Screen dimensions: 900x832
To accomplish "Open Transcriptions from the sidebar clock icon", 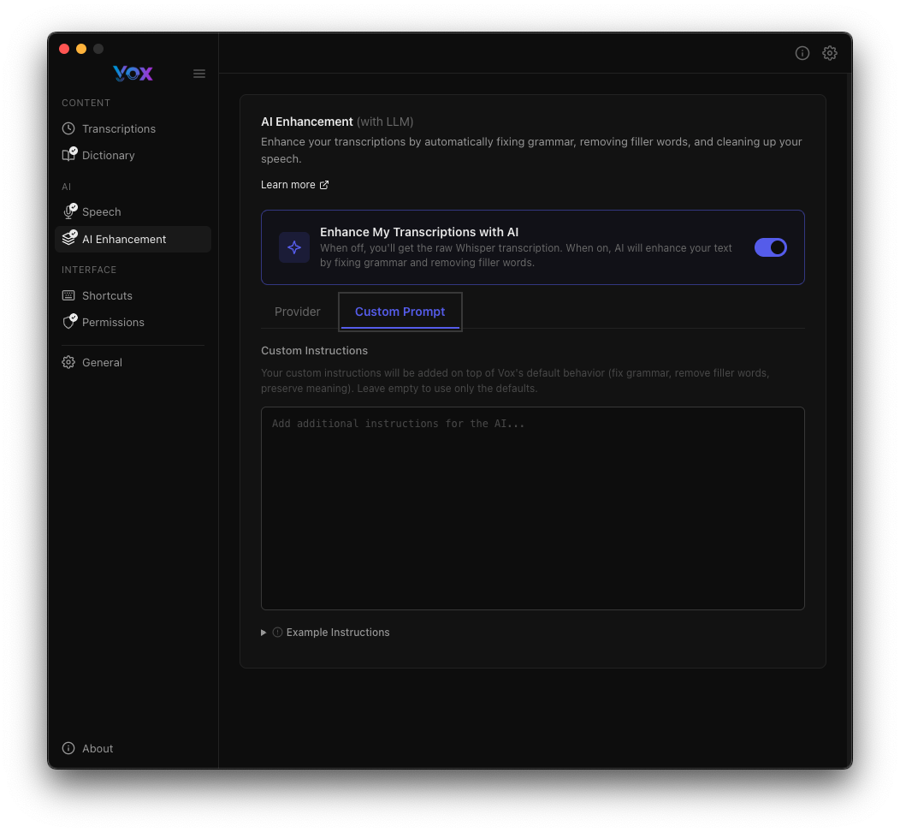I will point(68,128).
